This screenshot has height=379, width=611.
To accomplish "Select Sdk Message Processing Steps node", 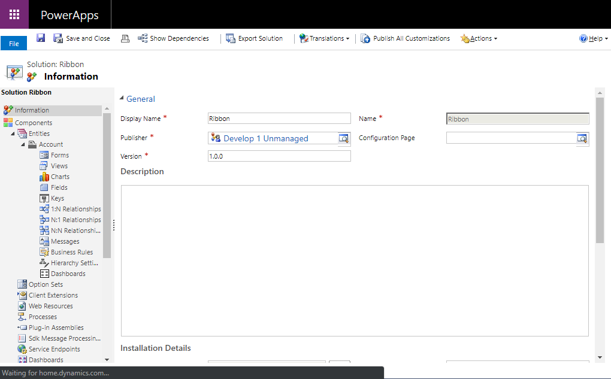I will click(65, 338).
